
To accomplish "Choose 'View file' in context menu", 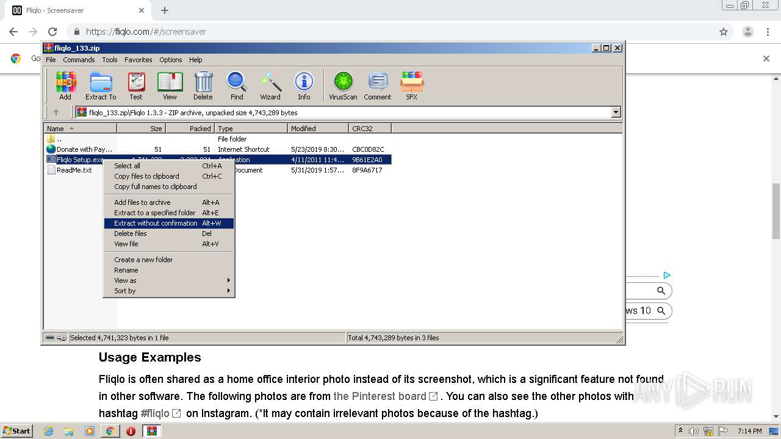I will (169, 244).
